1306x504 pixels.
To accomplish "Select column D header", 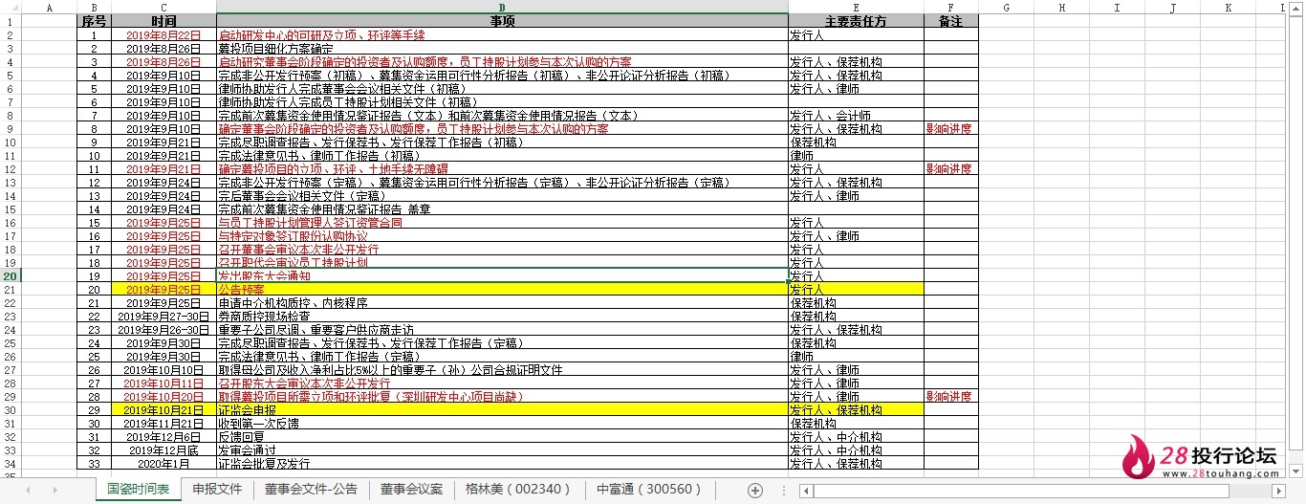I will tap(502, 7).
